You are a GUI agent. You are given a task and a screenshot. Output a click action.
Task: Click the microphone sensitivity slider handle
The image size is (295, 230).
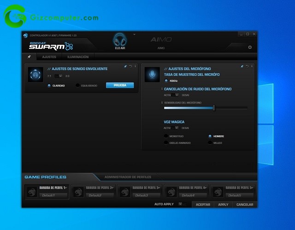214,108
